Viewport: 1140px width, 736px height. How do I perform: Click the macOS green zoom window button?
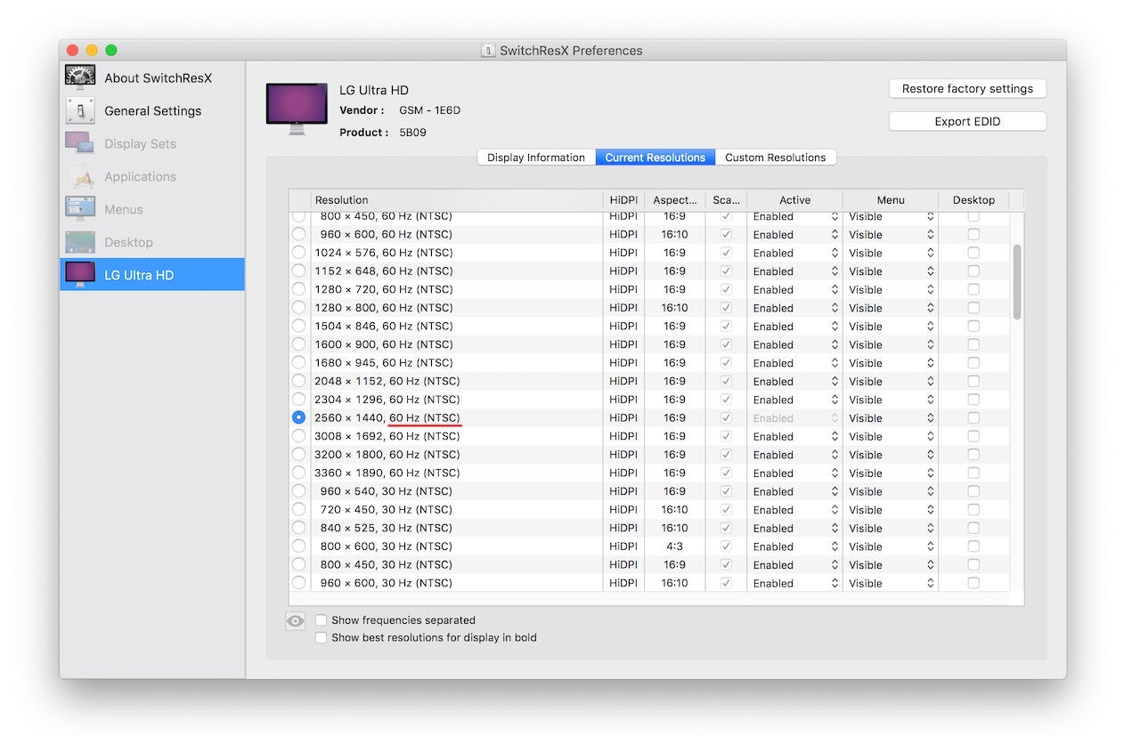click(111, 51)
